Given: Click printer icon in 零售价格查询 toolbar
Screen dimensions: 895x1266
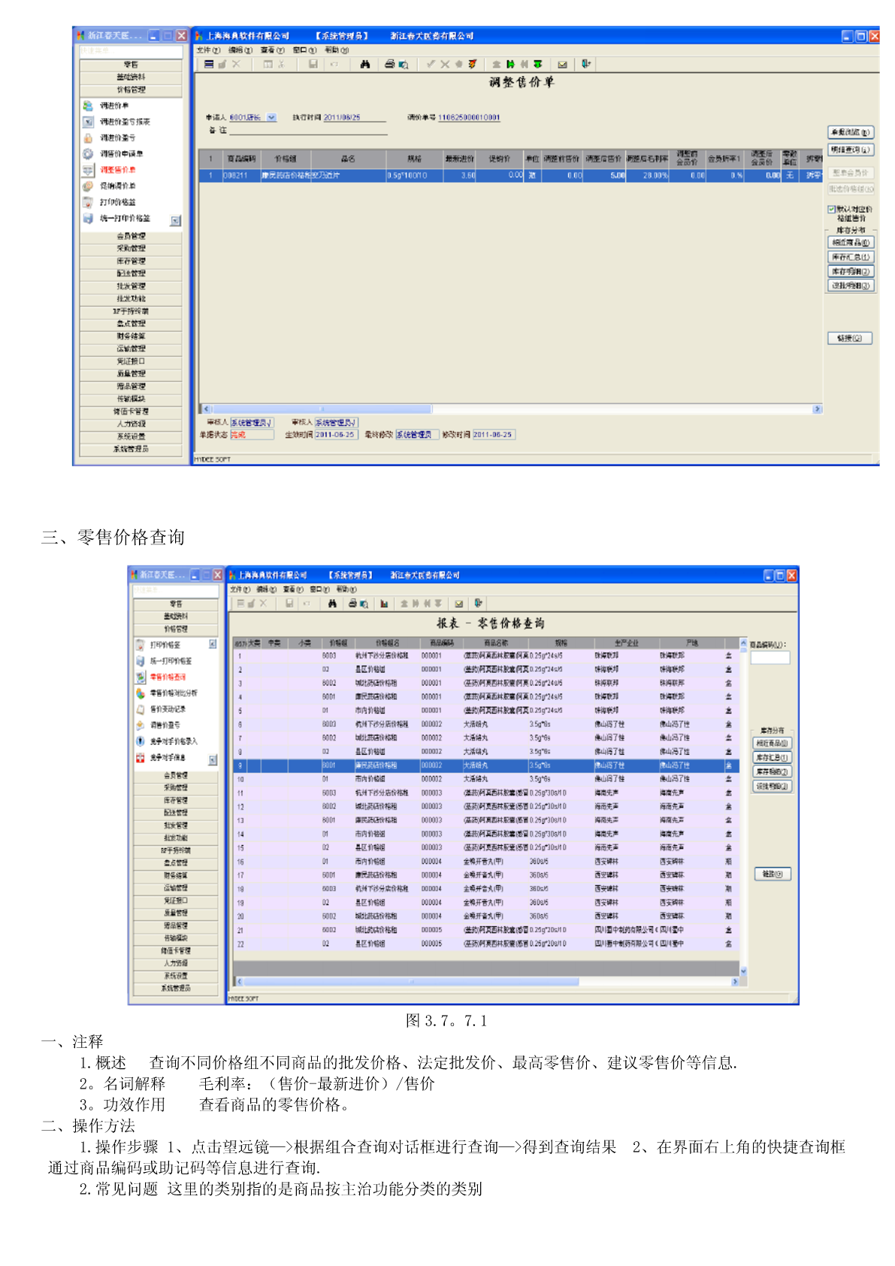Looking at the screenshot, I should [352, 604].
